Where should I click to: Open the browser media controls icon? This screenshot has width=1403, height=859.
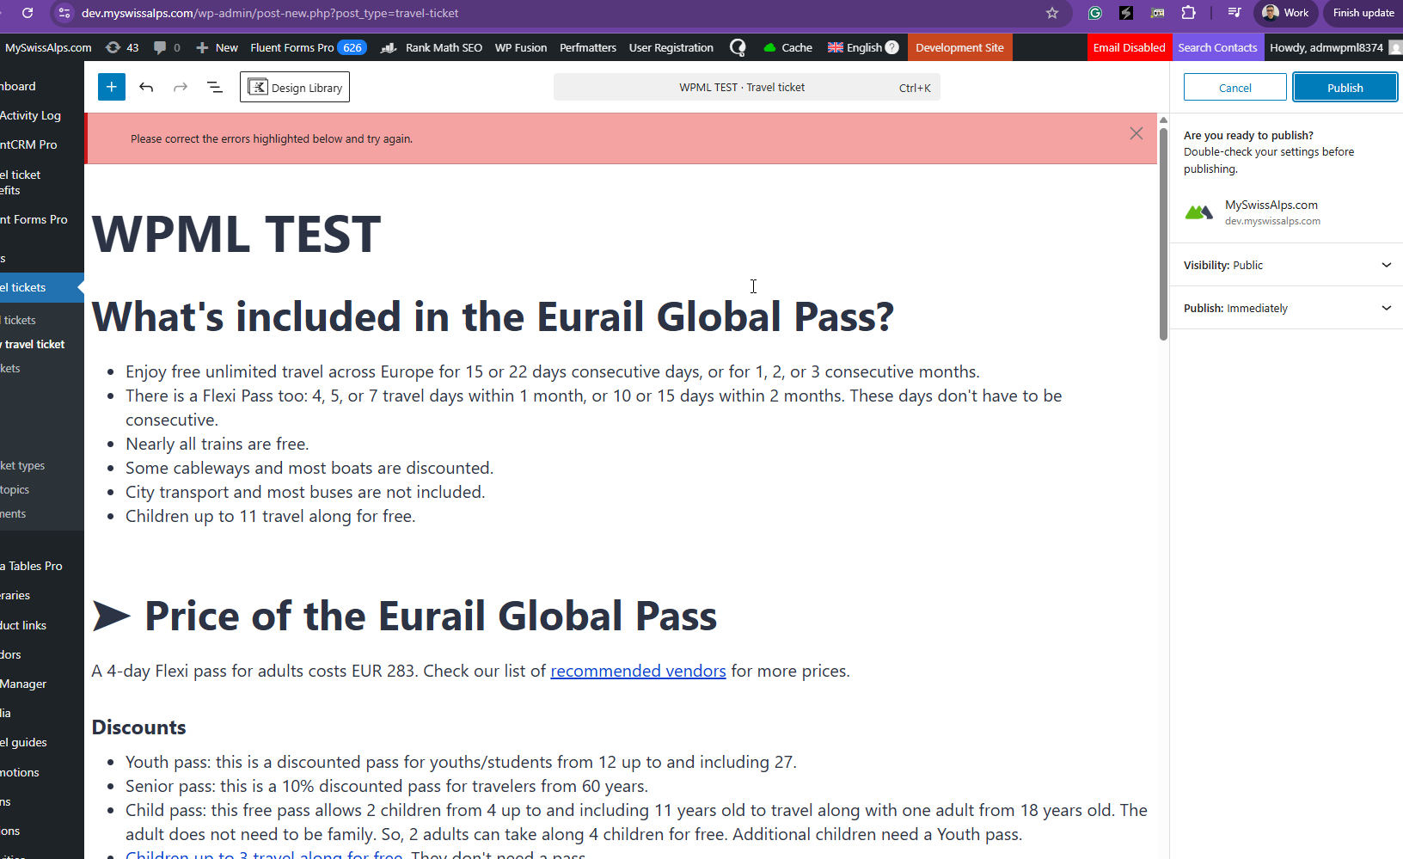(x=1235, y=13)
